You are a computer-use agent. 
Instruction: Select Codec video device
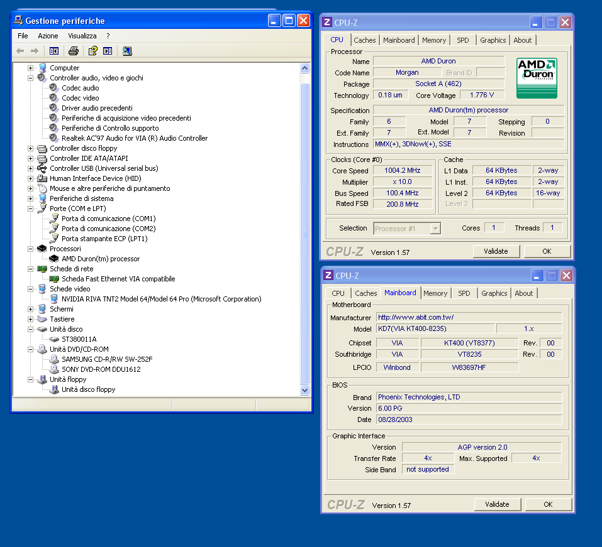(x=81, y=98)
